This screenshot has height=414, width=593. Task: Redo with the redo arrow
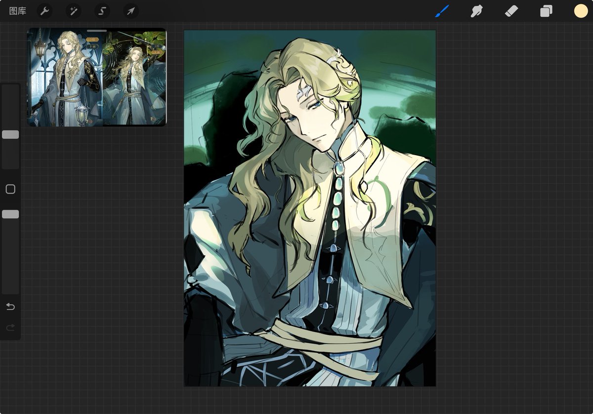10,328
